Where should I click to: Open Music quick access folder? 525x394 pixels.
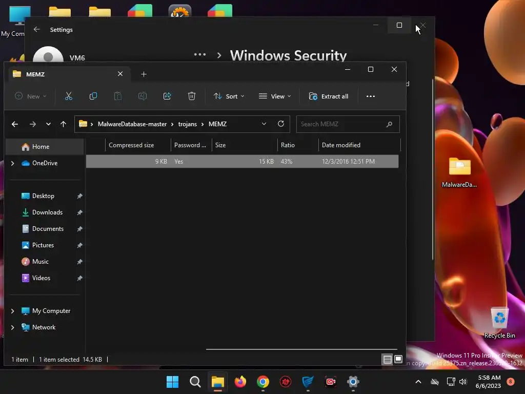(x=40, y=262)
